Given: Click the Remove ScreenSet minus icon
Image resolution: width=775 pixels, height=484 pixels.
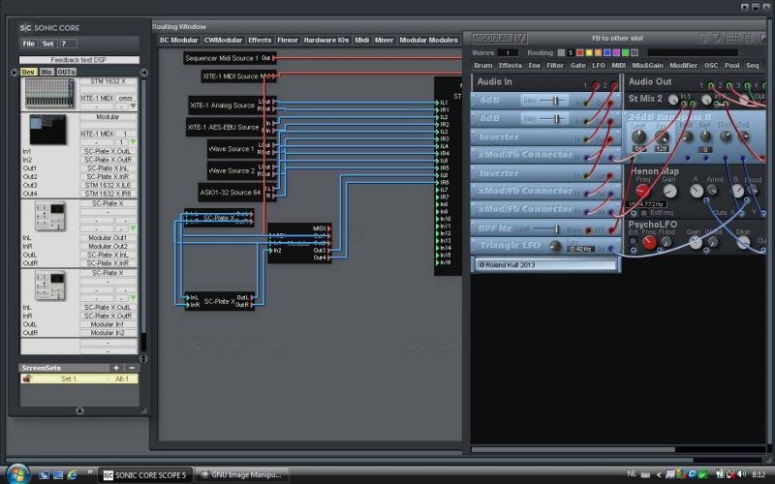Looking at the screenshot, I should coord(132,368).
